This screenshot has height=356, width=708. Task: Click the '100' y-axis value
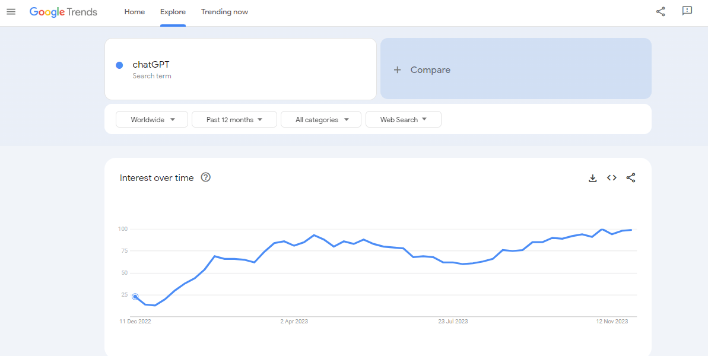click(123, 229)
